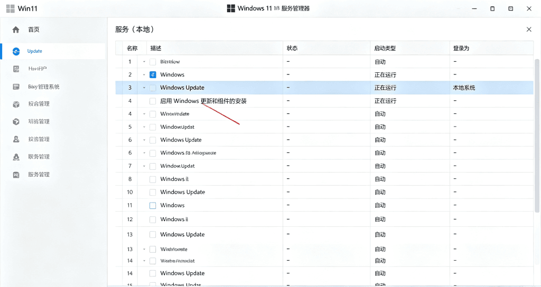Minimize the 服务管理器 window
This screenshot has height=287, width=541.
474,8
